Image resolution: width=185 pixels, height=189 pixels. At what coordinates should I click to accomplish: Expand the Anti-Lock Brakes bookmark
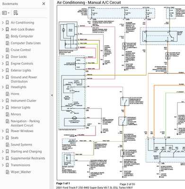click(x=2, y=29)
